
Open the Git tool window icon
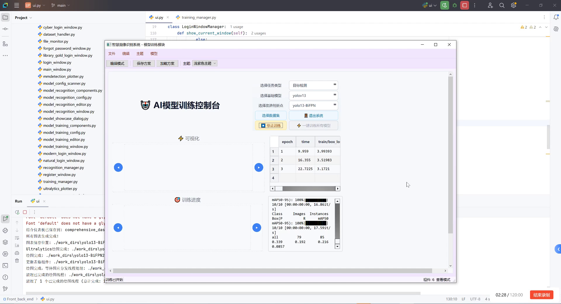(x=5, y=289)
